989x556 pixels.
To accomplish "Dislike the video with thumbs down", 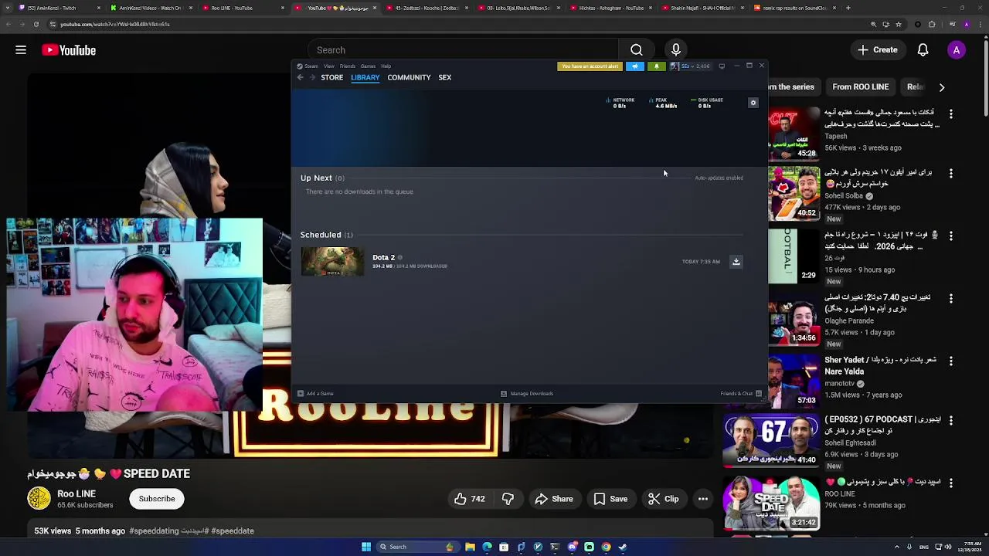I will point(508,499).
